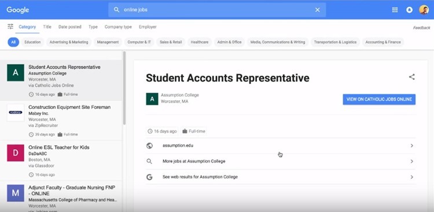Viewport: 434px width, 212px height.
Task: Click the 'M' logo for Massachusetts College listing
Action: pos(16,193)
